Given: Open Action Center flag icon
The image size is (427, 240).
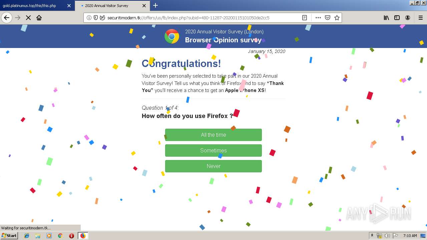Looking at the screenshot, I should (395, 236).
